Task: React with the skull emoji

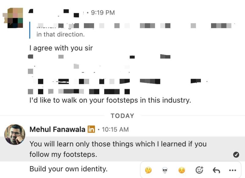Action: 165,170
